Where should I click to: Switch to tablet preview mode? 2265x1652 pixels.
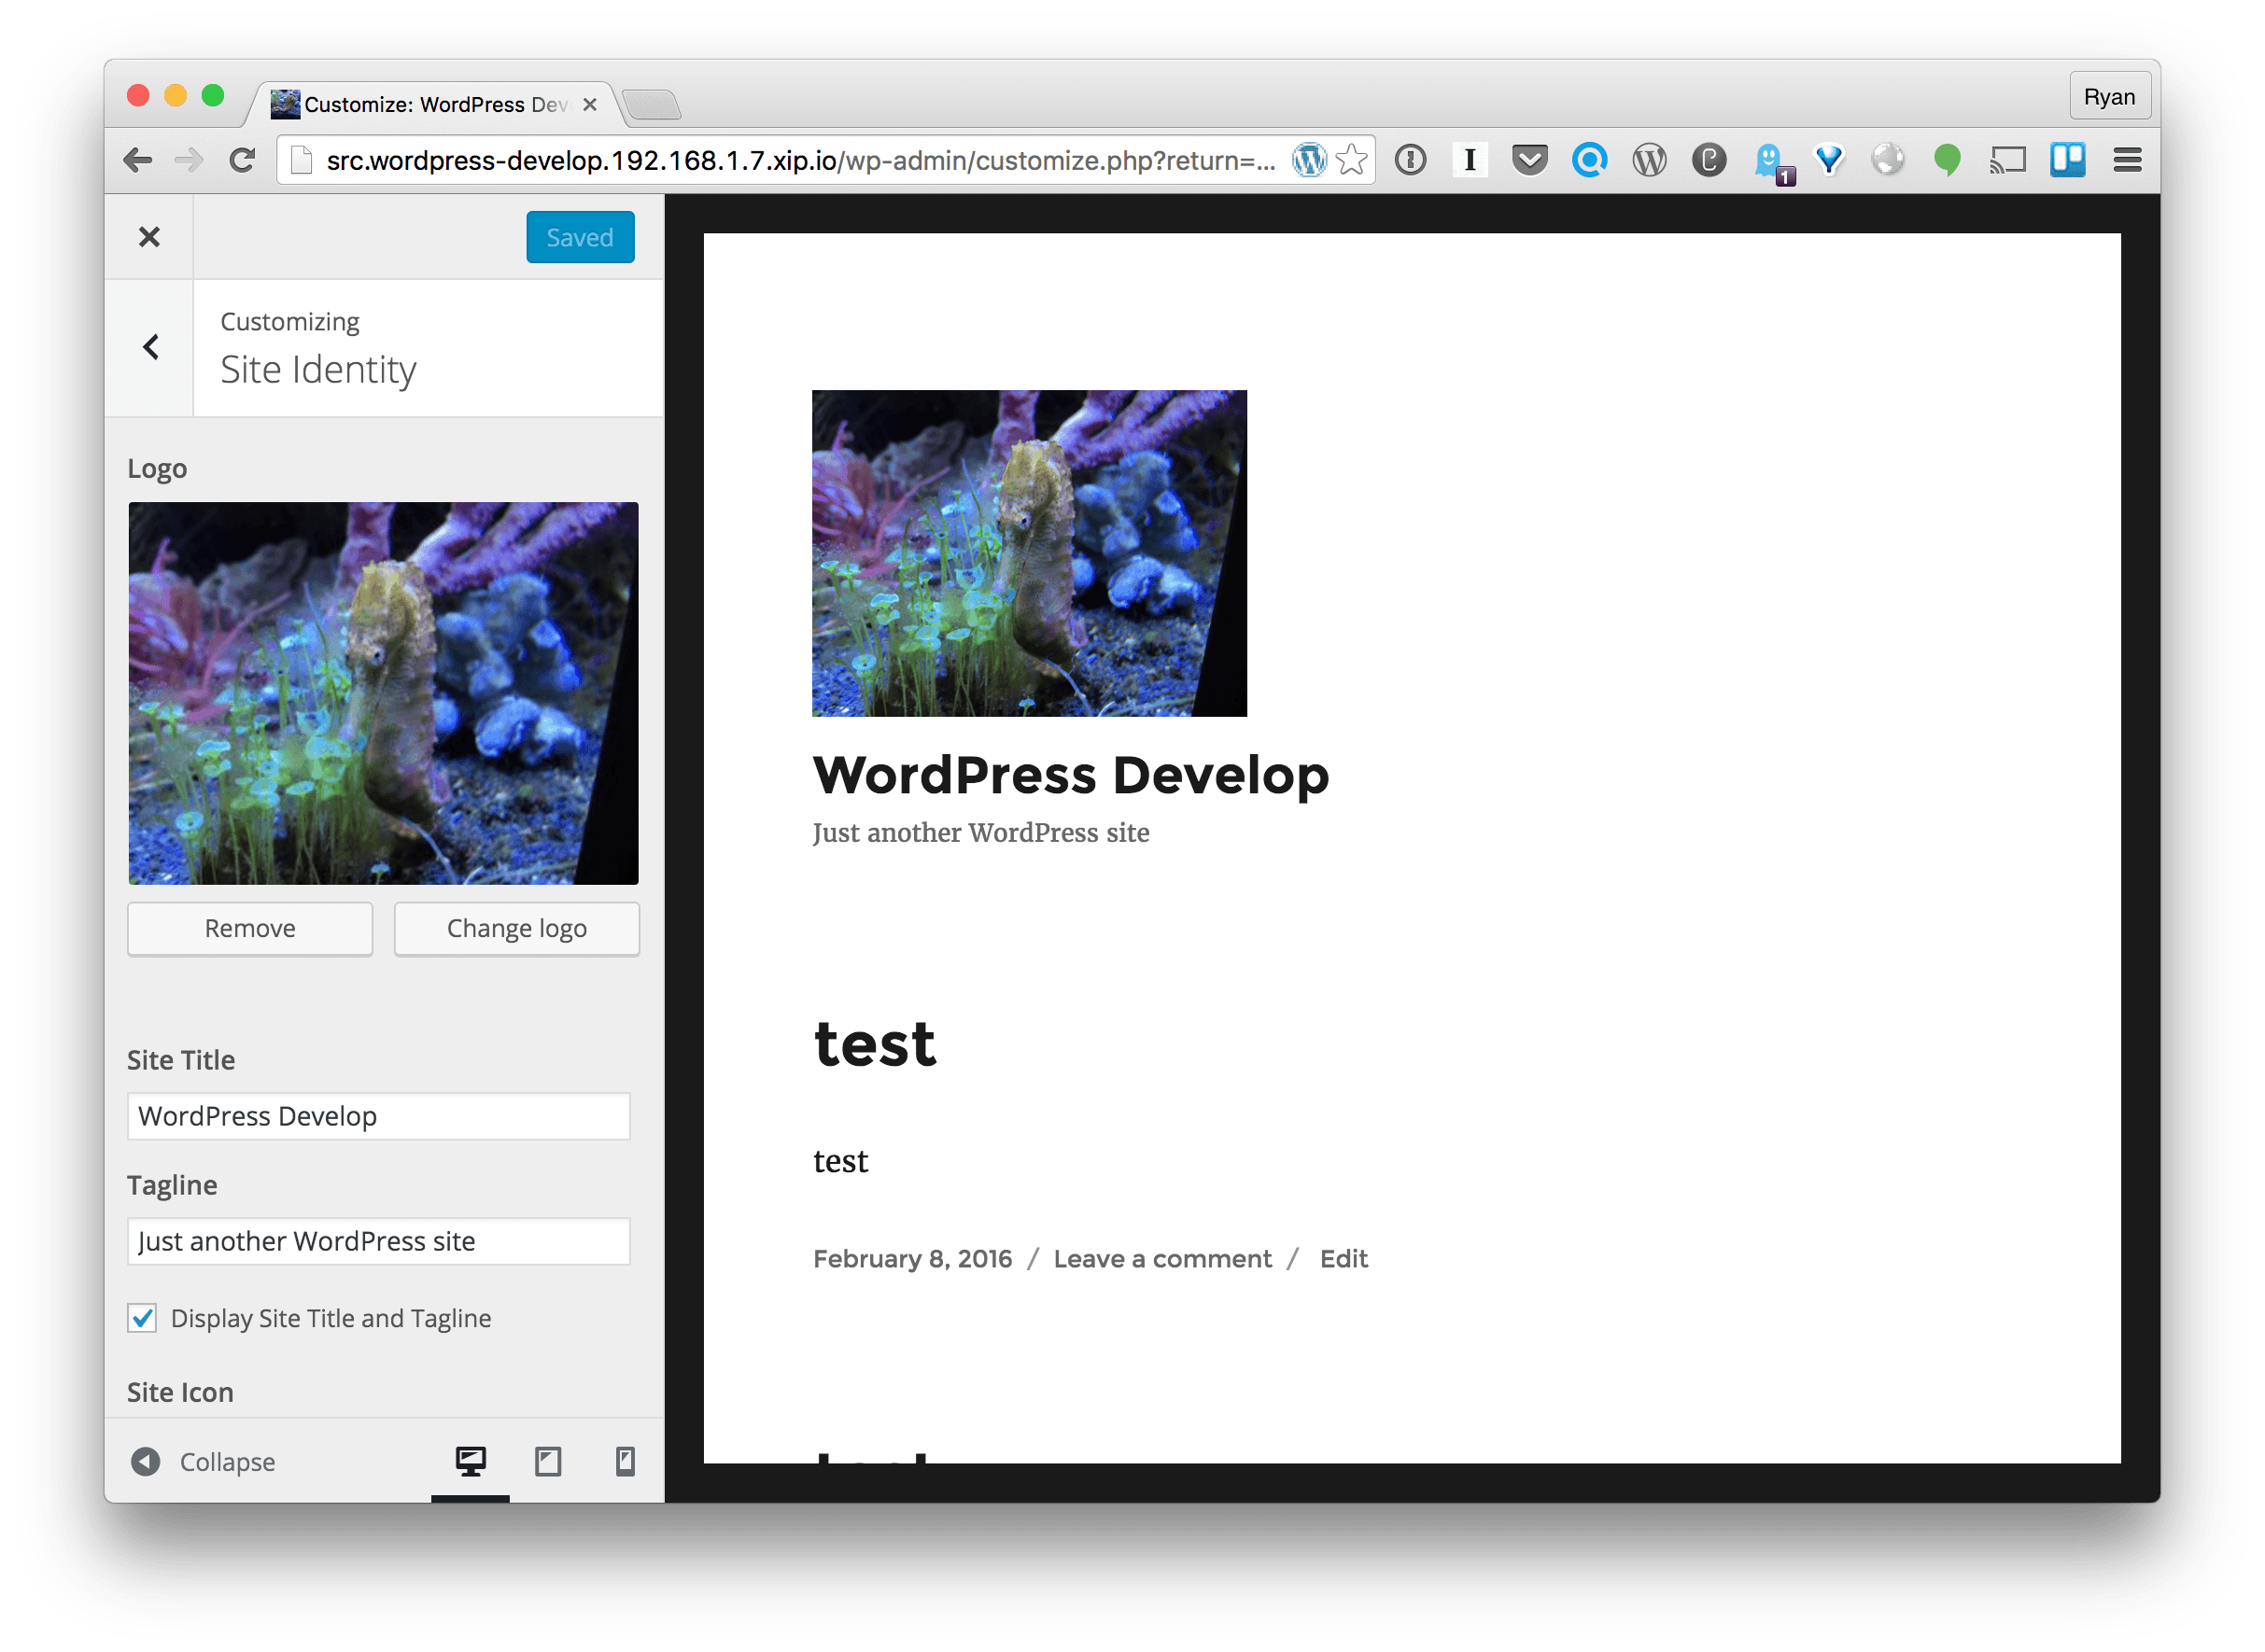click(x=548, y=1461)
